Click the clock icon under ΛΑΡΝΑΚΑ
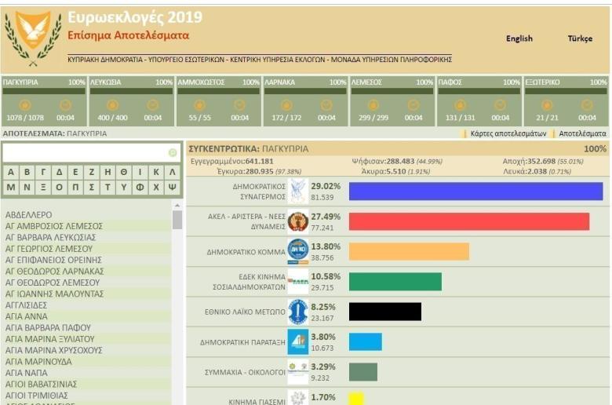612x405 pixels. (x=326, y=105)
